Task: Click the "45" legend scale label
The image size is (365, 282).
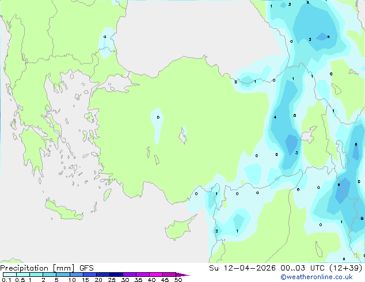Action: click(x=165, y=280)
